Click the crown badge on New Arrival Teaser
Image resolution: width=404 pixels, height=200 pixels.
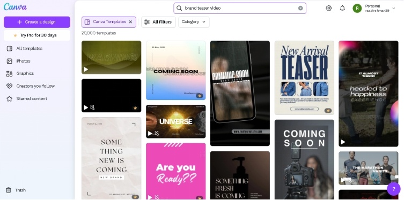pos(328,110)
